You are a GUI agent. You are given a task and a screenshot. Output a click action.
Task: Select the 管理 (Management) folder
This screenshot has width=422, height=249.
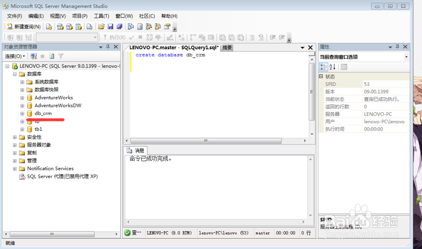[x=32, y=161]
